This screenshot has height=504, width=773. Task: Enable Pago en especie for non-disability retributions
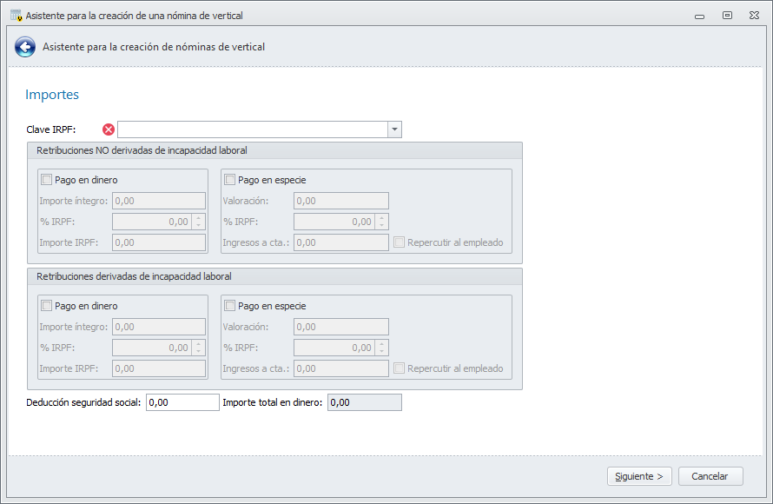(x=230, y=180)
